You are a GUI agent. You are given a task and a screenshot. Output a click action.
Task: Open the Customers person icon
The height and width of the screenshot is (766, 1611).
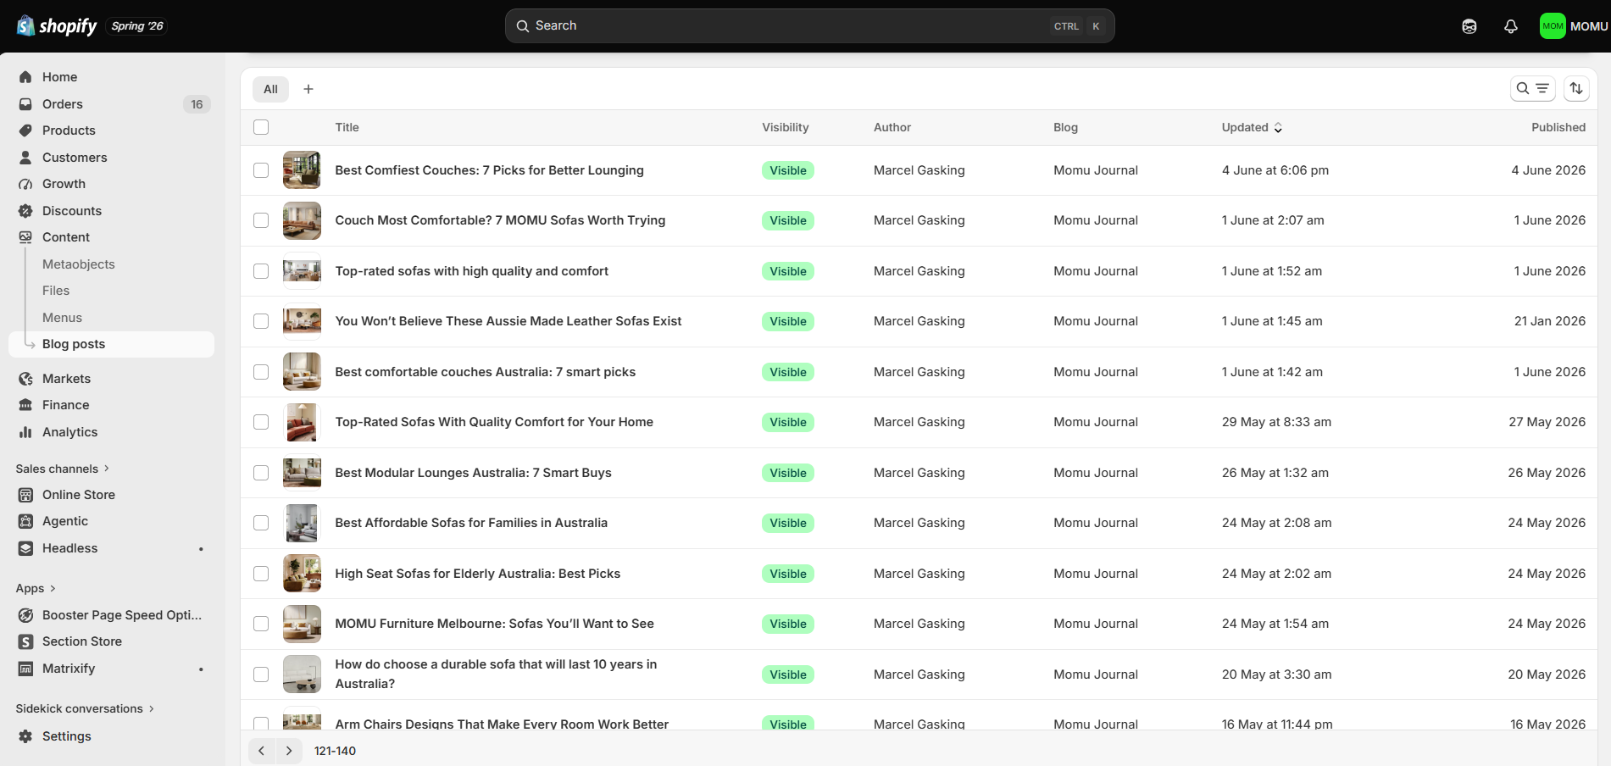pyautogui.click(x=25, y=158)
